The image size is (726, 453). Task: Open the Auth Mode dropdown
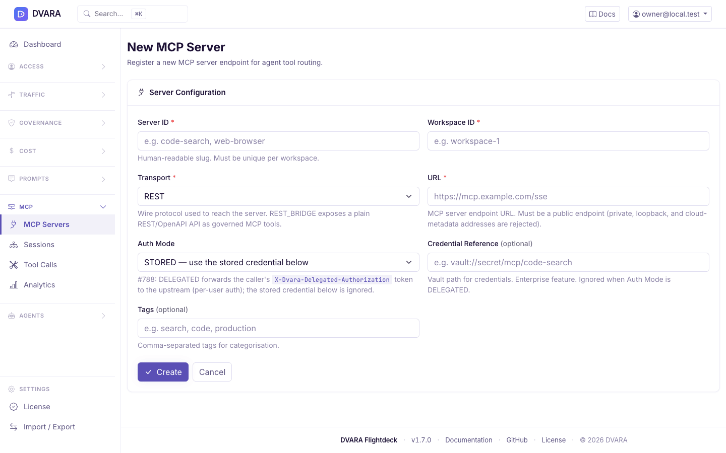point(278,262)
